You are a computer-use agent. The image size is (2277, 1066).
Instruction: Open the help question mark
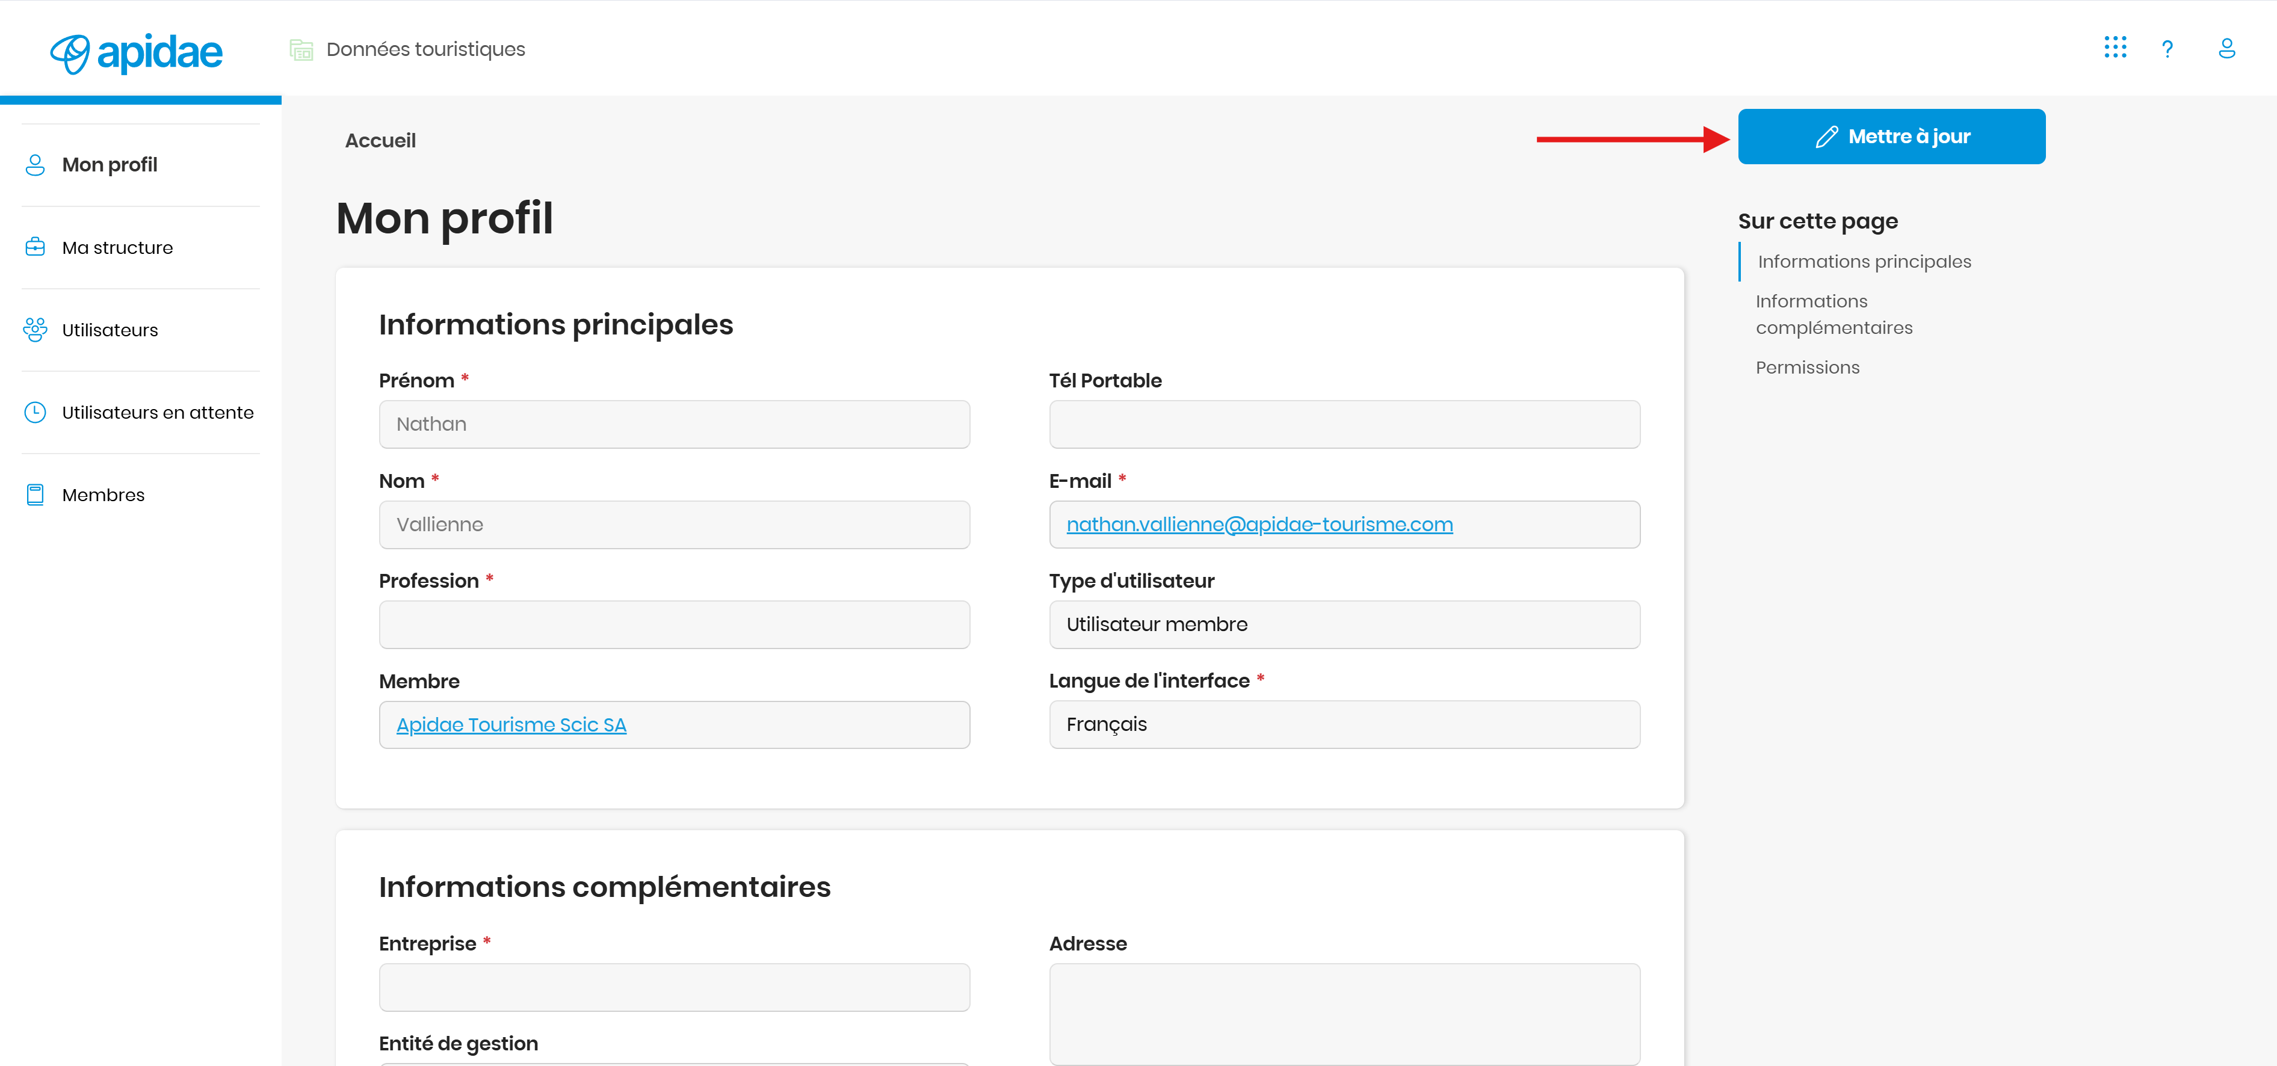click(2167, 49)
